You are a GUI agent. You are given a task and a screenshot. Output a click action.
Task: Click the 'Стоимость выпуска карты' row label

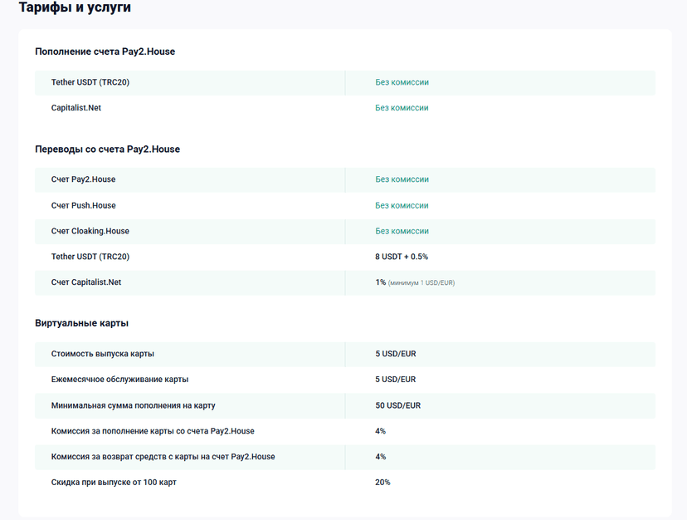103,354
